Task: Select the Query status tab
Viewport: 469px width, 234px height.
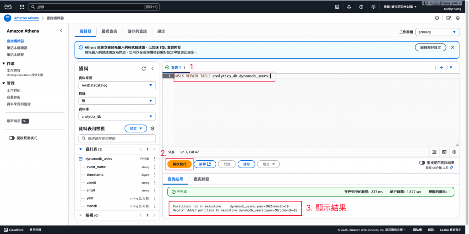Action: (x=201, y=179)
